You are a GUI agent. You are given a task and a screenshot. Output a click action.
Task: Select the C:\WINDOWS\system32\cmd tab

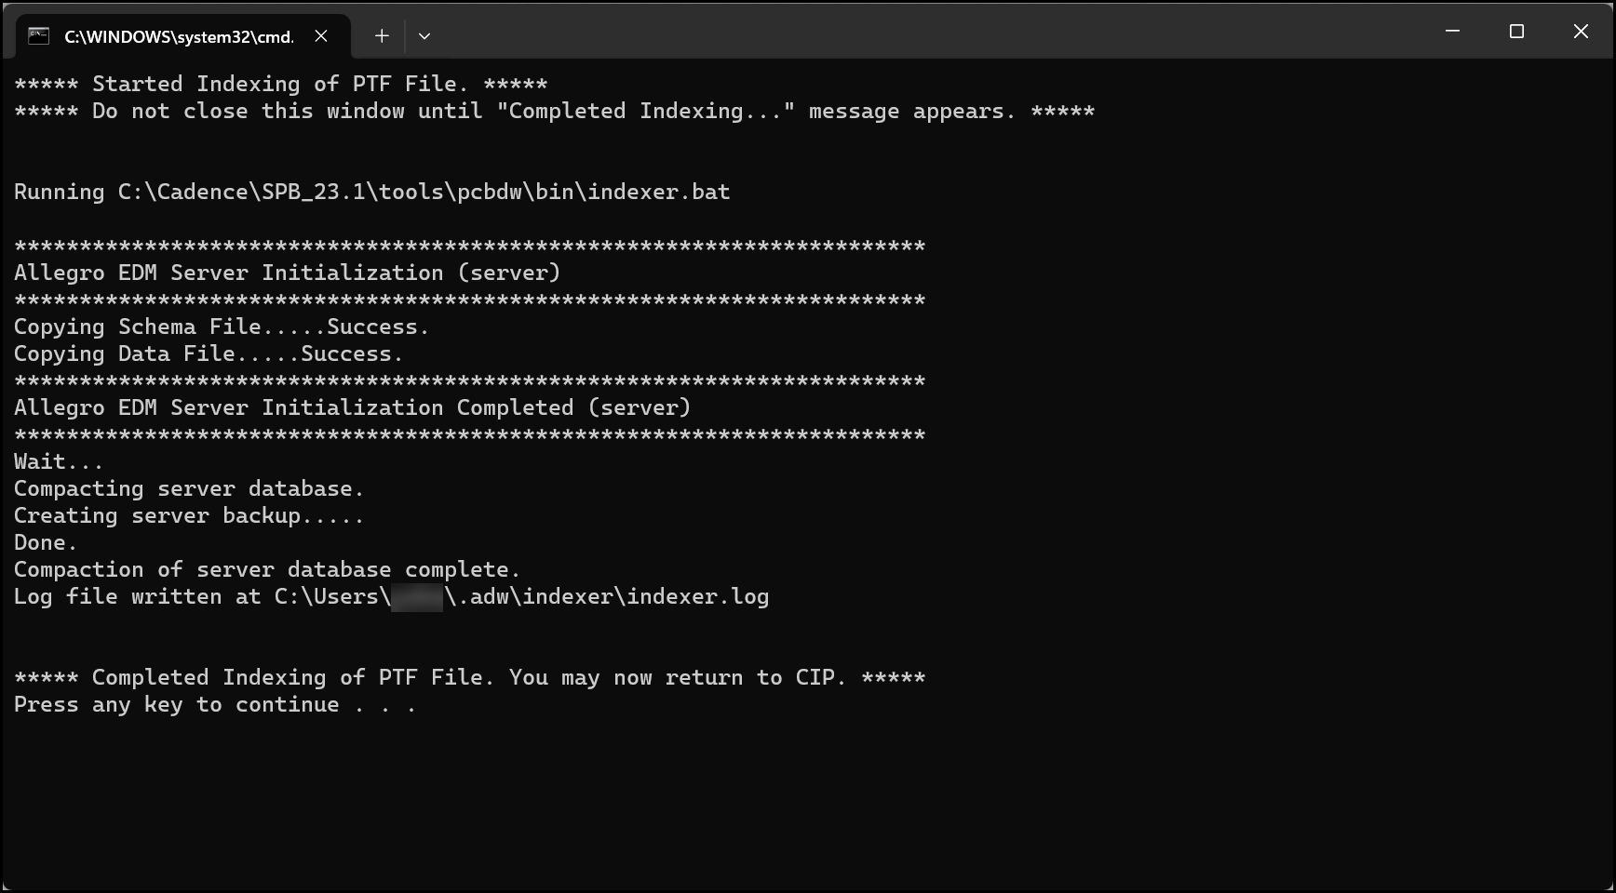point(178,36)
